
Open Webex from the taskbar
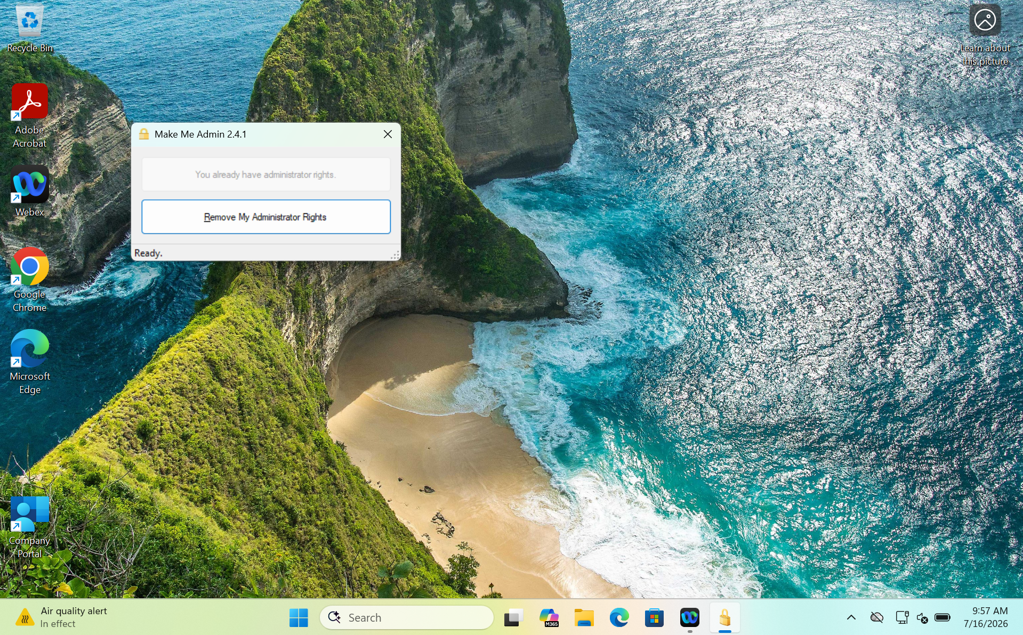coord(689,617)
